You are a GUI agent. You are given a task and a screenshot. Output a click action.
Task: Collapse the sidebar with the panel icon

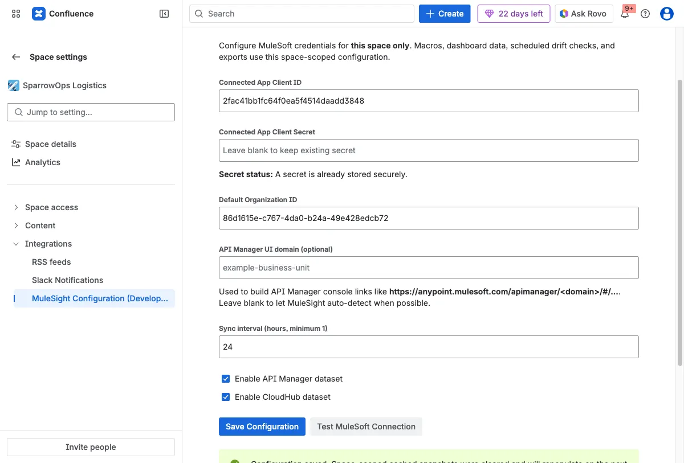[x=164, y=14]
